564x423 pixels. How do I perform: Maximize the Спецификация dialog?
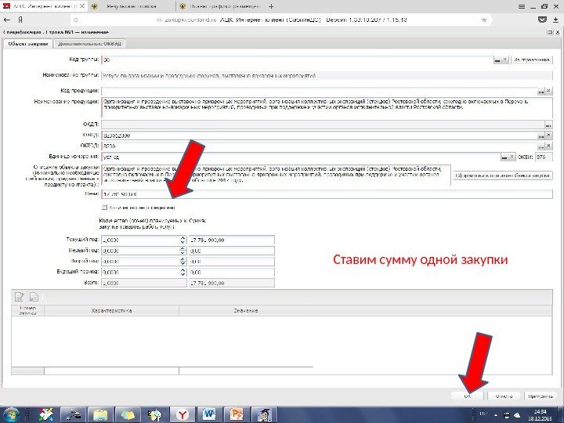(550, 32)
